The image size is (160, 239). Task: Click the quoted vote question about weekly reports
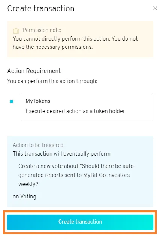coord(77,175)
